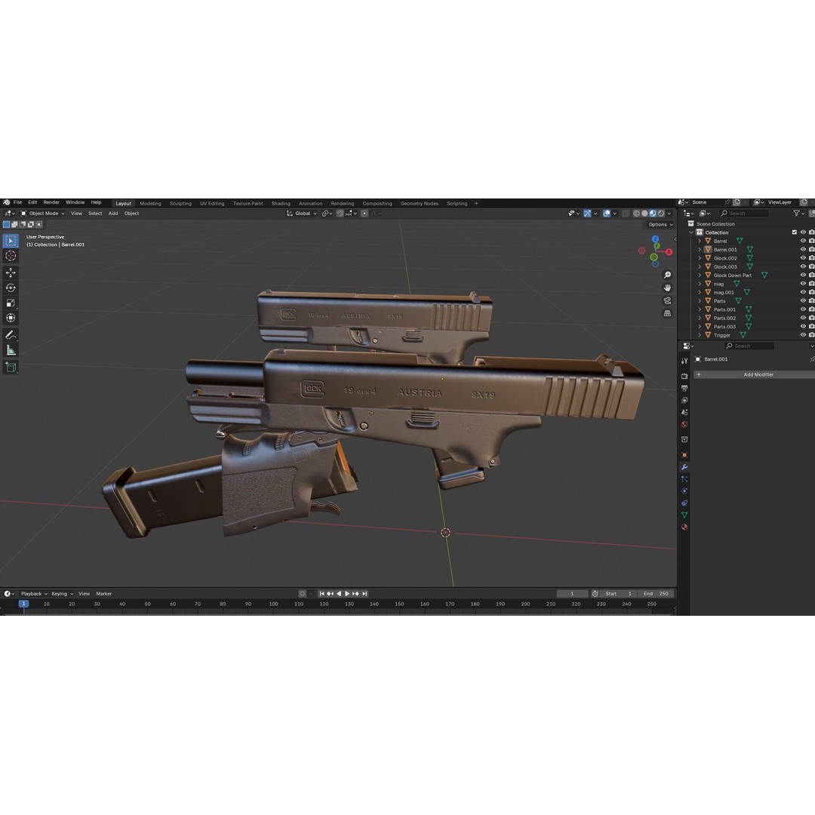Click the blue frame 1 playhead marker

23,604
